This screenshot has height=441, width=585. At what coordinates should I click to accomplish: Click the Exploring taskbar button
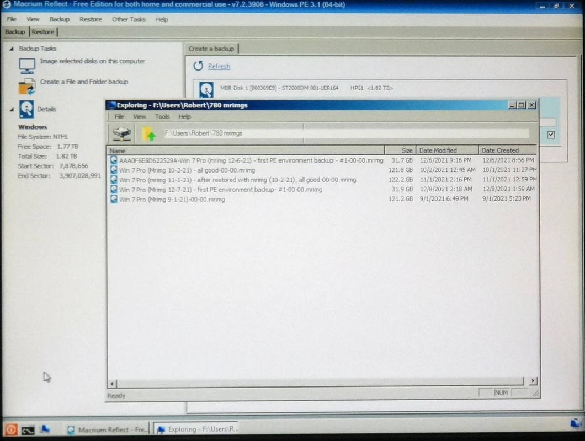197,429
